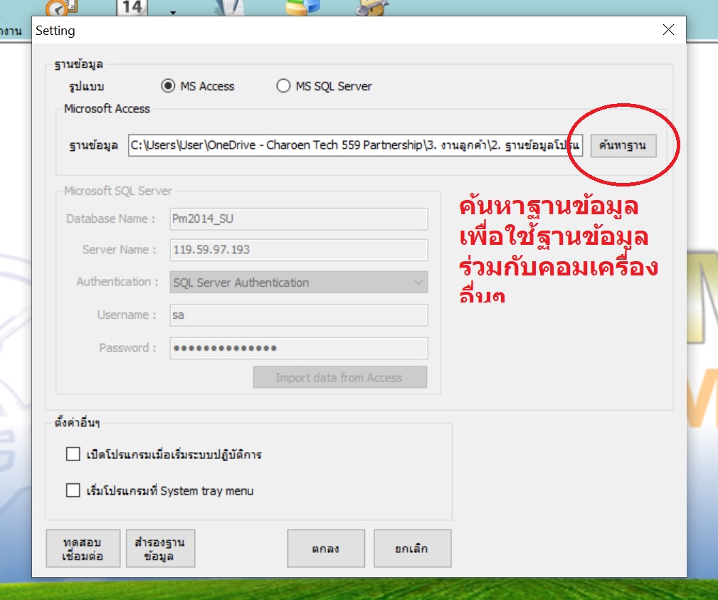
Task: Confirm settings with the ตกลง button
Action: [326, 549]
